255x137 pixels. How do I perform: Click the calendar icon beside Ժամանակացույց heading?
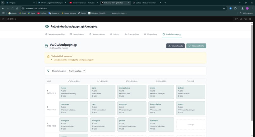pos(46,46)
